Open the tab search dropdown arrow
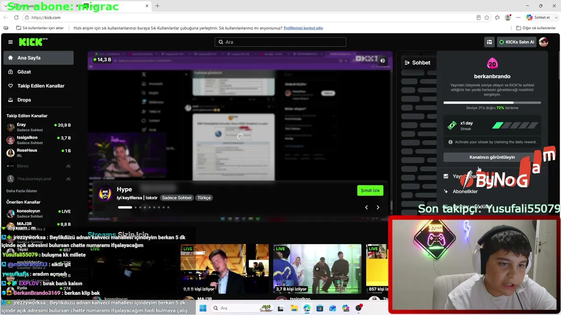Screen dimensions: 561x315 pos(6,6)
